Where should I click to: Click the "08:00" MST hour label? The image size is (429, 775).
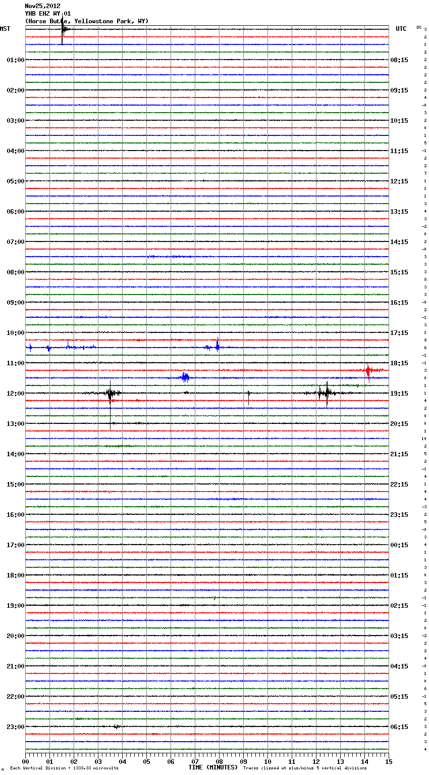point(16,272)
